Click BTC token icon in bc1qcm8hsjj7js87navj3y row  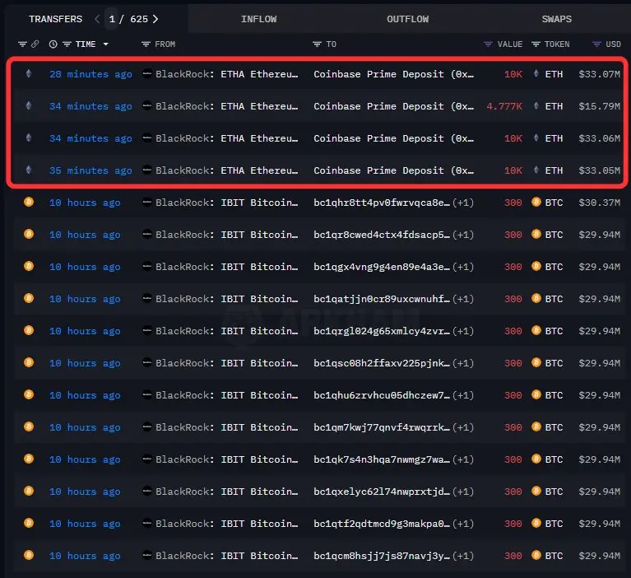coord(536,555)
